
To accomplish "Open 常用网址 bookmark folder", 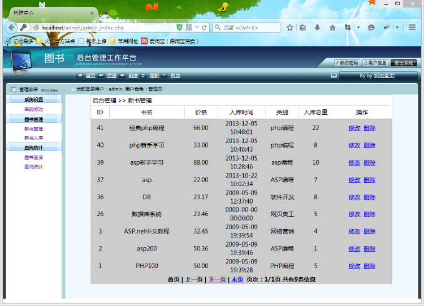I will coord(124,41).
